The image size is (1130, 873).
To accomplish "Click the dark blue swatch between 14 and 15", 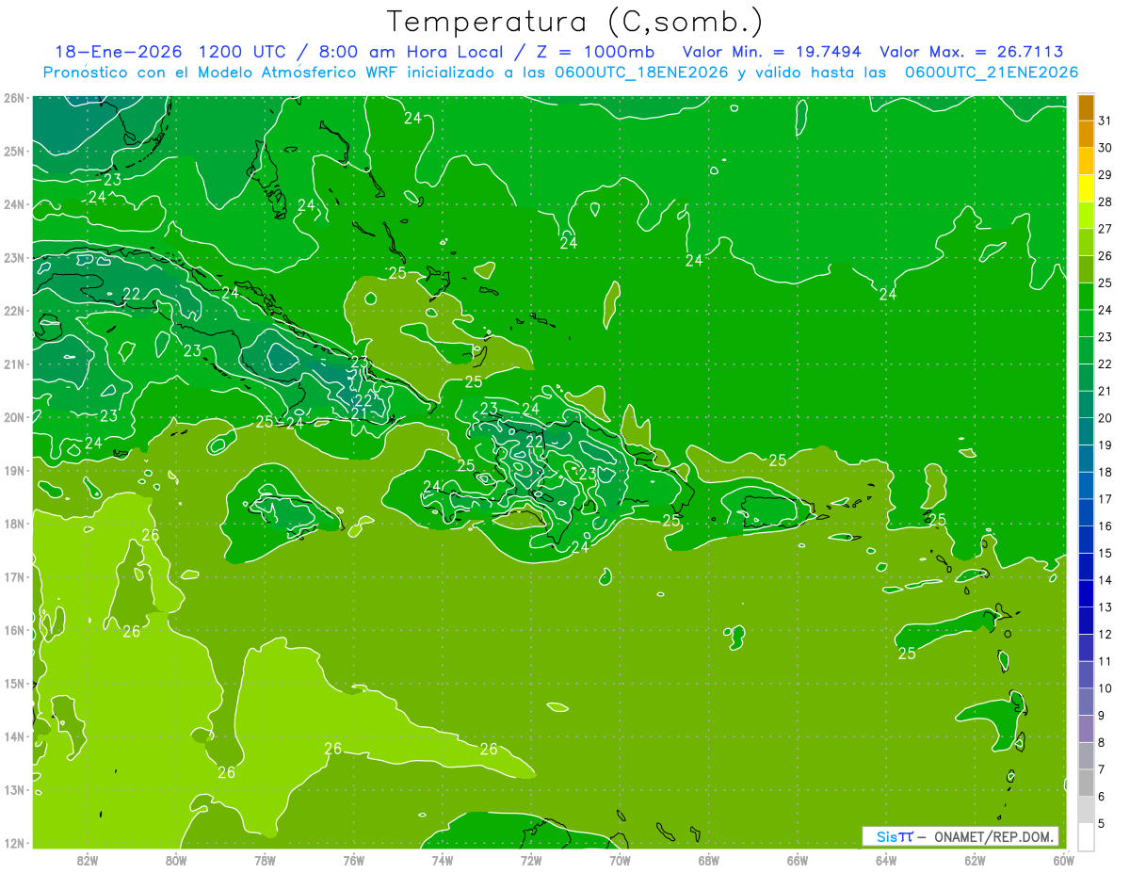I will [x=1086, y=568].
